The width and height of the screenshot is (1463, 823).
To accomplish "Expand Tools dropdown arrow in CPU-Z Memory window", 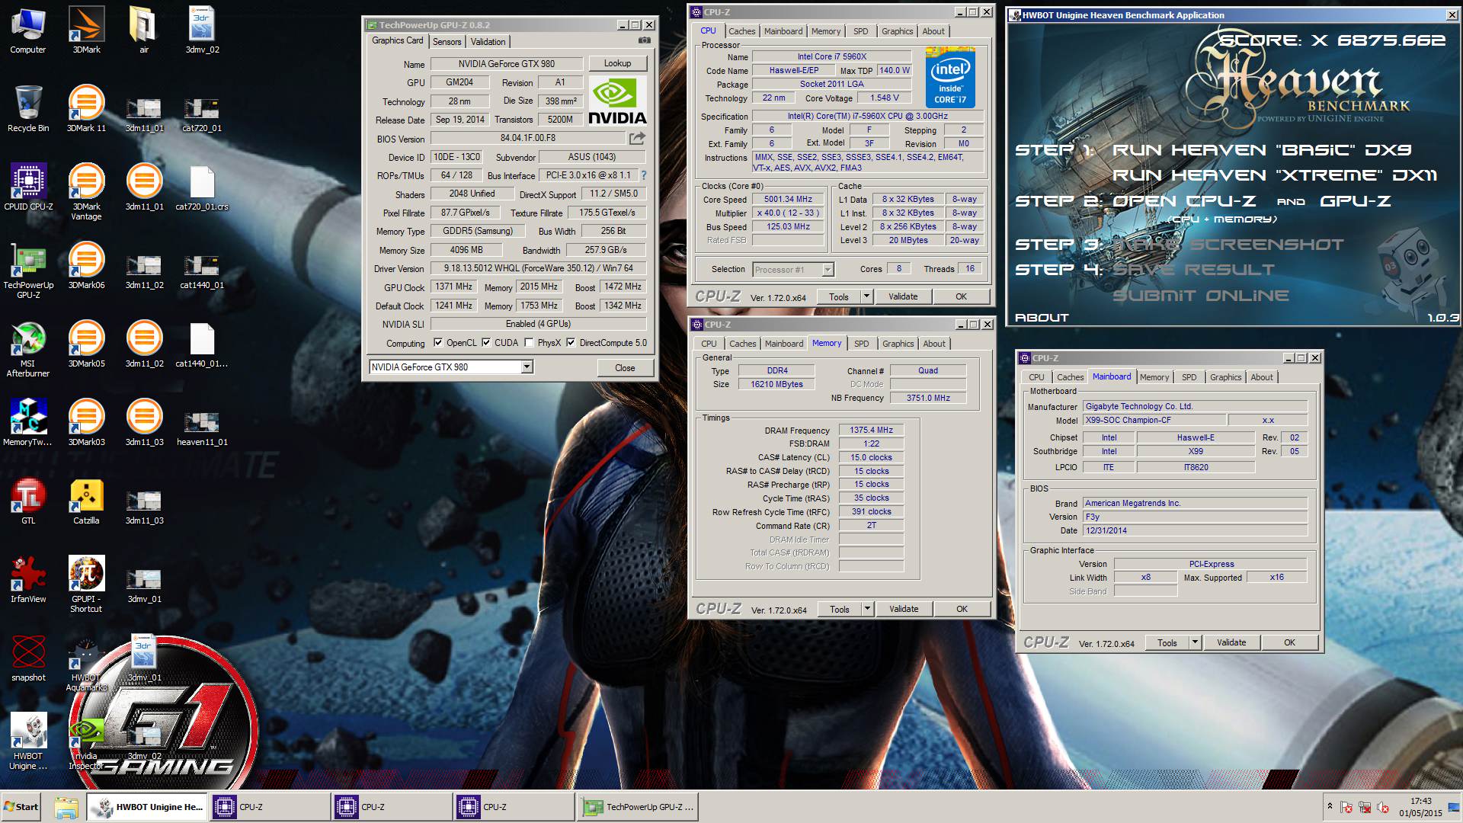I will pos(867,609).
